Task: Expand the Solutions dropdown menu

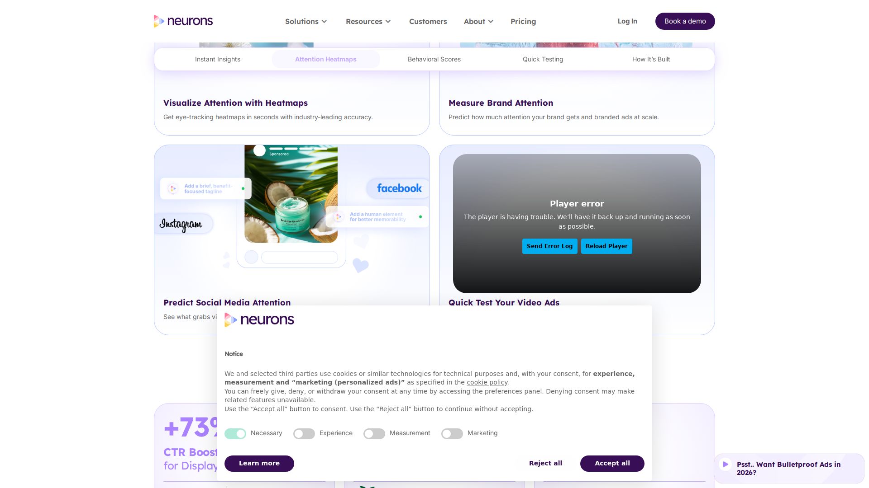Action: [x=306, y=21]
